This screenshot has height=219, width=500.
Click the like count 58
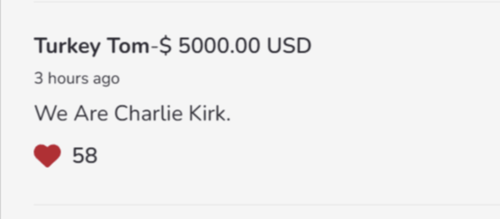[85, 156]
